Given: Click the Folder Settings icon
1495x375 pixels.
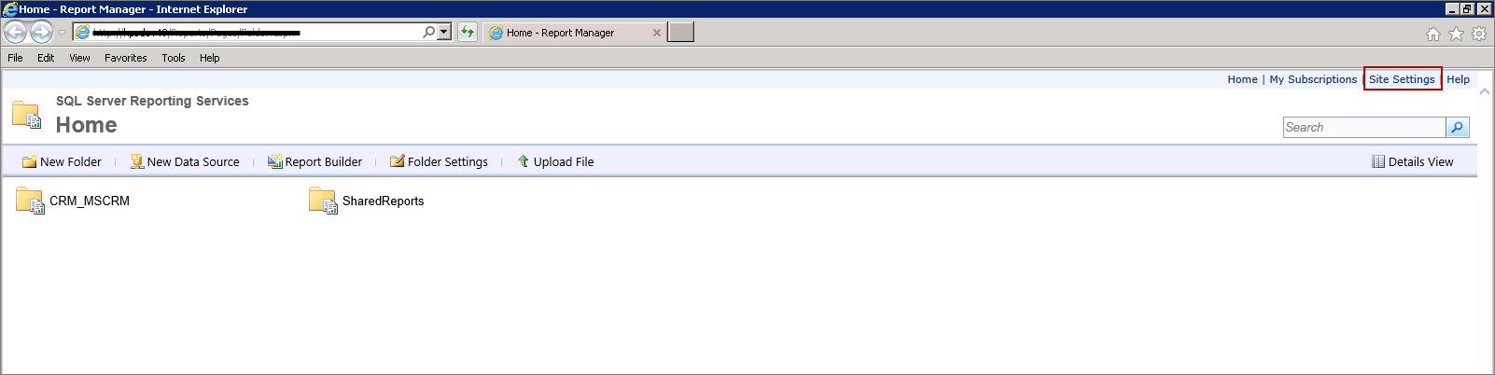Looking at the screenshot, I should point(398,161).
